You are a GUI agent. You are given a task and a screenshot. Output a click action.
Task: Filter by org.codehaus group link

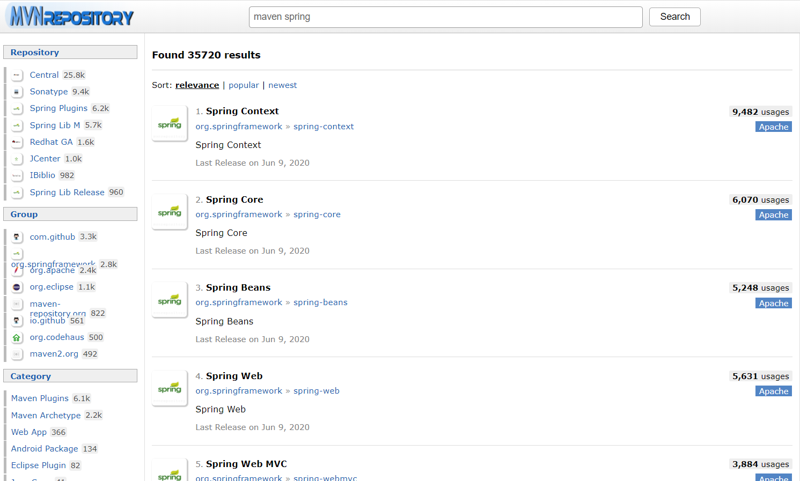[57, 337]
